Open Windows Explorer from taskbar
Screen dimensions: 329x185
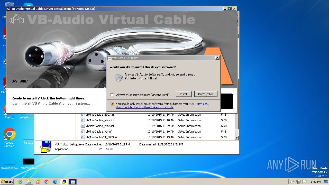29,182
